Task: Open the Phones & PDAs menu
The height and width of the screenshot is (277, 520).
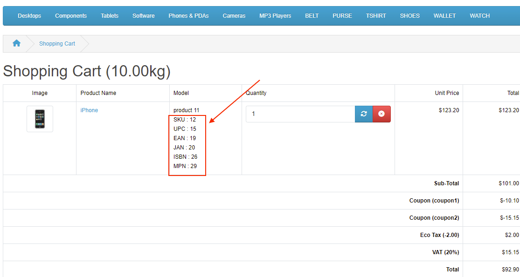Action: point(189,15)
